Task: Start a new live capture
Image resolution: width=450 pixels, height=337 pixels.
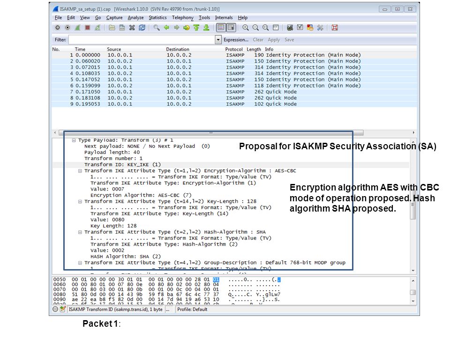Action: pyautogui.click(x=77, y=28)
